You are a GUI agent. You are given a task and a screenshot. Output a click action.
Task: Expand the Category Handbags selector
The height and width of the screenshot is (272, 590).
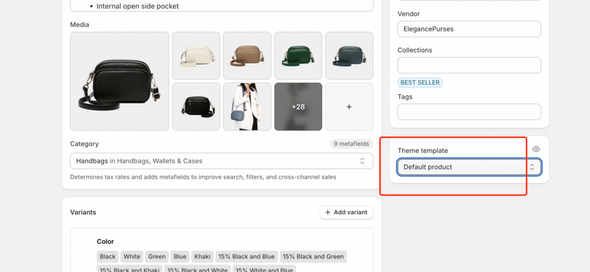(222, 161)
